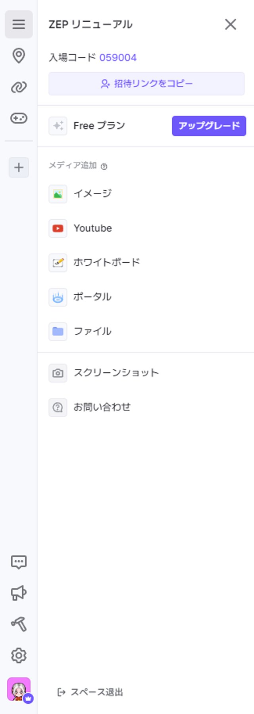Open the chat bubble icon
This screenshot has height=714, width=254.
tap(19, 562)
